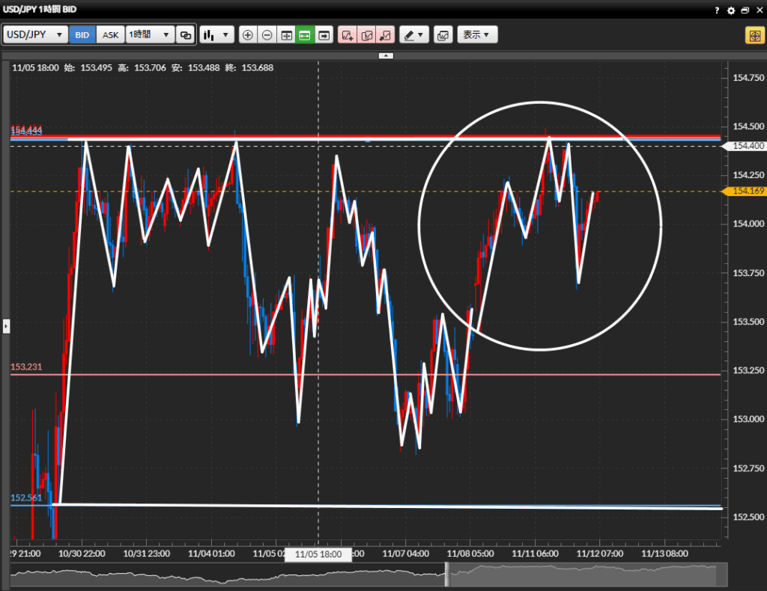Click the first pink chart-order icon
Screen dimensions: 767x591
348,35
